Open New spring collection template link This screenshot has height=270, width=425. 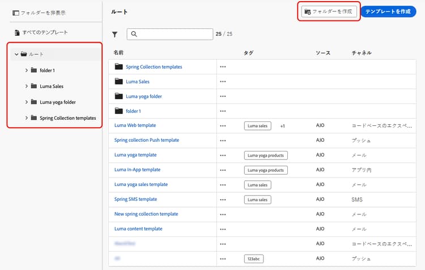pyautogui.click(x=146, y=214)
